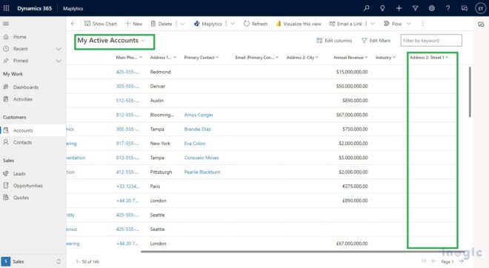Expand the Recent section chevron
Image resolution: width=489 pixels, height=268 pixels.
[59, 49]
